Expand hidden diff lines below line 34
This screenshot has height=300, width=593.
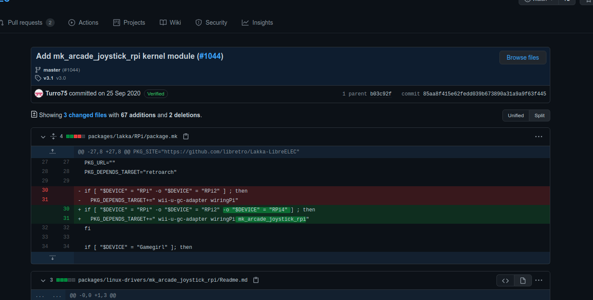tap(52, 257)
